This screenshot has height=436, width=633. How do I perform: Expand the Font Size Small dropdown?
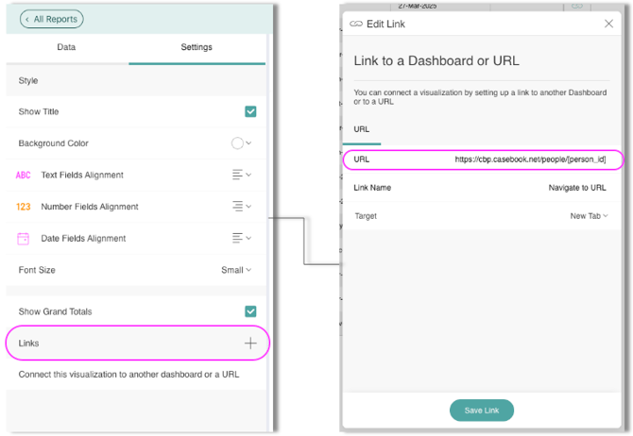tap(236, 270)
